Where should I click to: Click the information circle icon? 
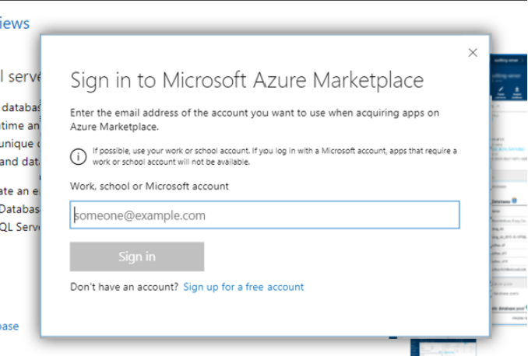[79, 157]
